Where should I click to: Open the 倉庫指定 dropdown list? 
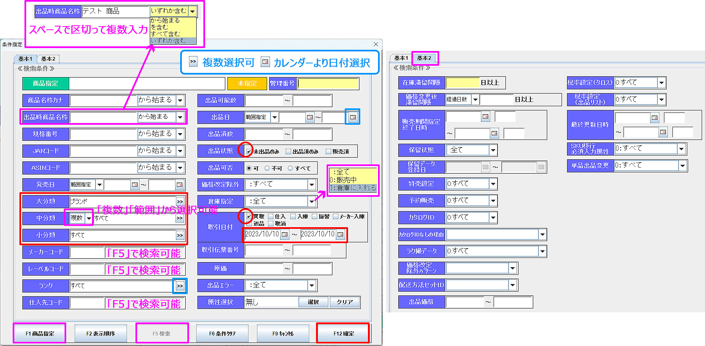(312, 201)
